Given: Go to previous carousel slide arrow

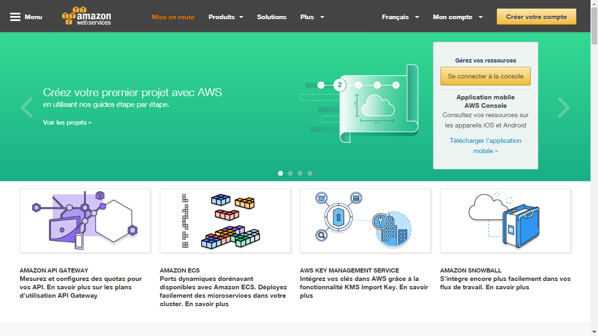Looking at the screenshot, I should [x=27, y=107].
